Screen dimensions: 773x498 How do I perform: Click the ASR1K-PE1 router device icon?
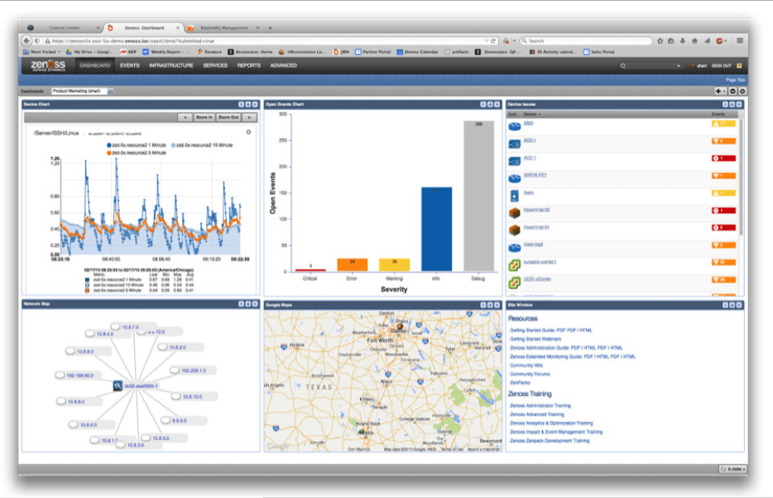pos(515,176)
